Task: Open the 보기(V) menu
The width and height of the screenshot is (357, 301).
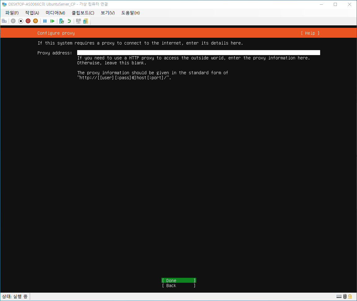Action: click(x=108, y=13)
